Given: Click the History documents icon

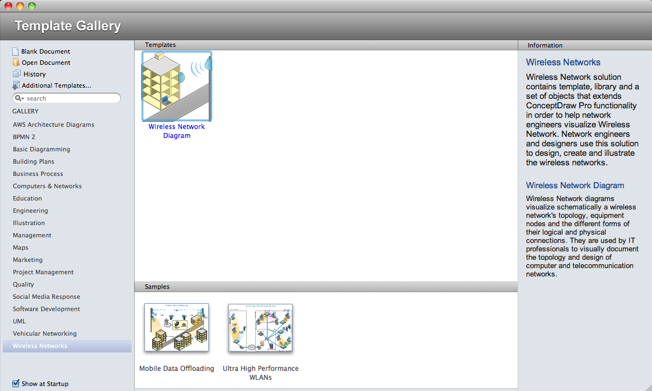Looking at the screenshot, I should pyautogui.click(x=16, y=74).
